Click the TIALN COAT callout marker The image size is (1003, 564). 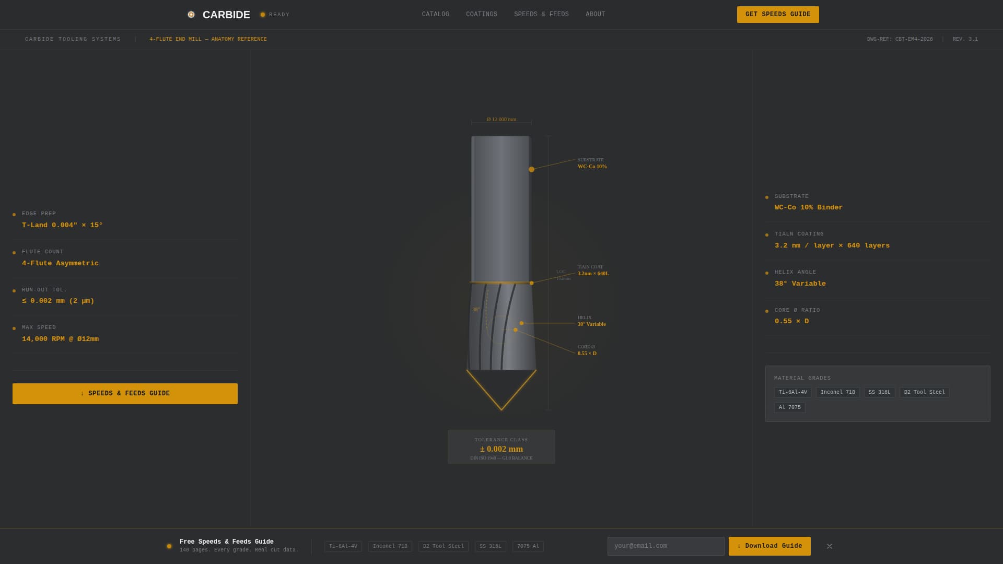531,283
